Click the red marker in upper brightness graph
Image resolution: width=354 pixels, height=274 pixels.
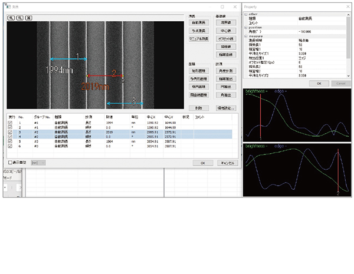click(x=260, y=115)
